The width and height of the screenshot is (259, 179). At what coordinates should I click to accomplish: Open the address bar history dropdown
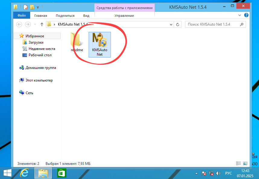point(171,24)
